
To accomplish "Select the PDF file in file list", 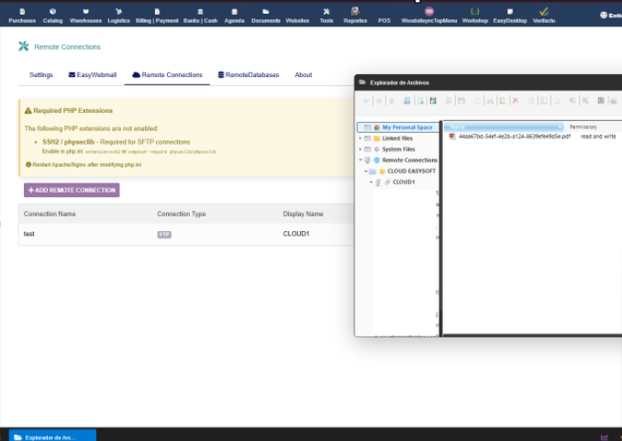I will (514, 137).
